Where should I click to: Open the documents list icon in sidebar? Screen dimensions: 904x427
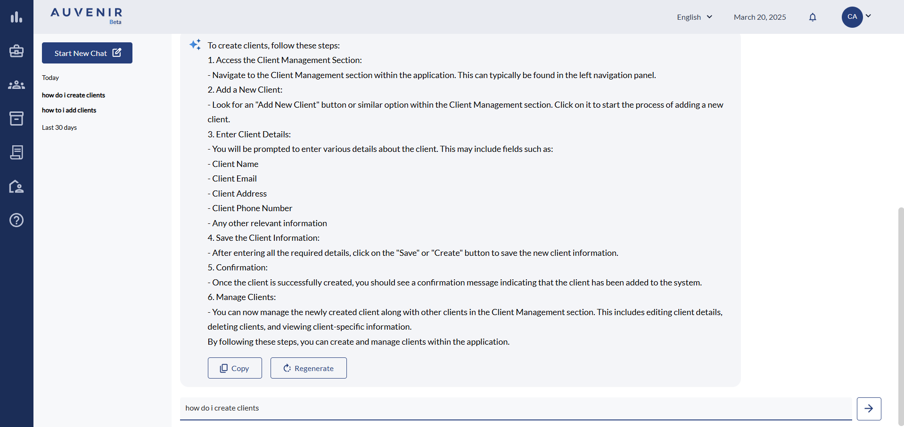click(16, 152)
